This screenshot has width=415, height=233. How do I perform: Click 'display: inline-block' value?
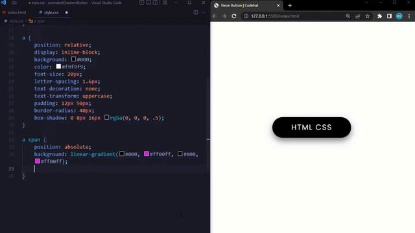pyautogui.click(x=79, y=52)
